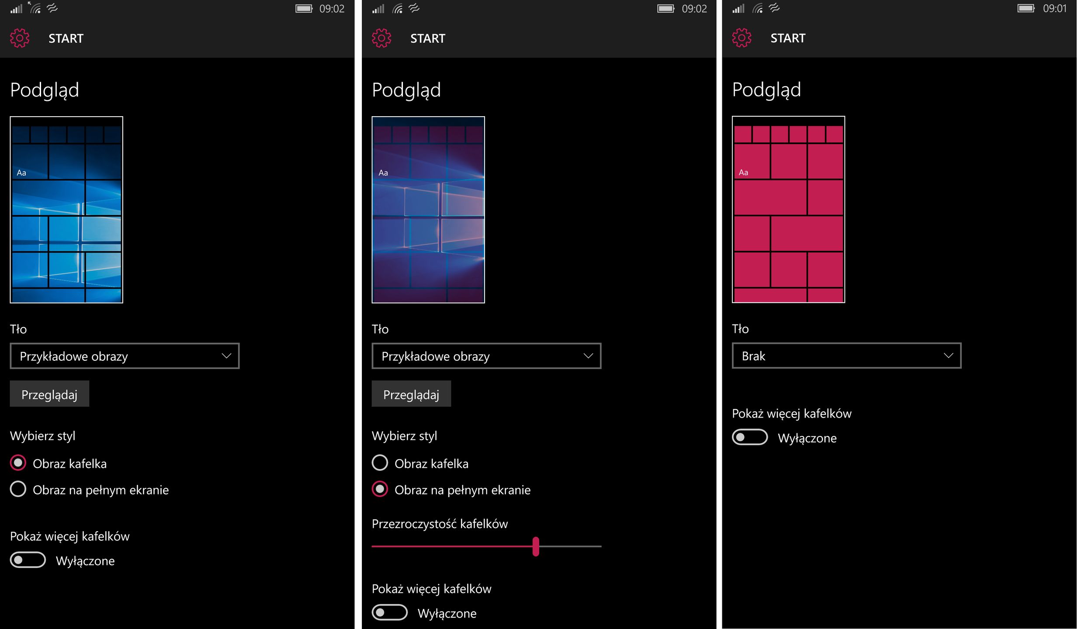Screen dimensions: 1078x629
Task: Tap the battery icon in the left screen
Action: 304,9
